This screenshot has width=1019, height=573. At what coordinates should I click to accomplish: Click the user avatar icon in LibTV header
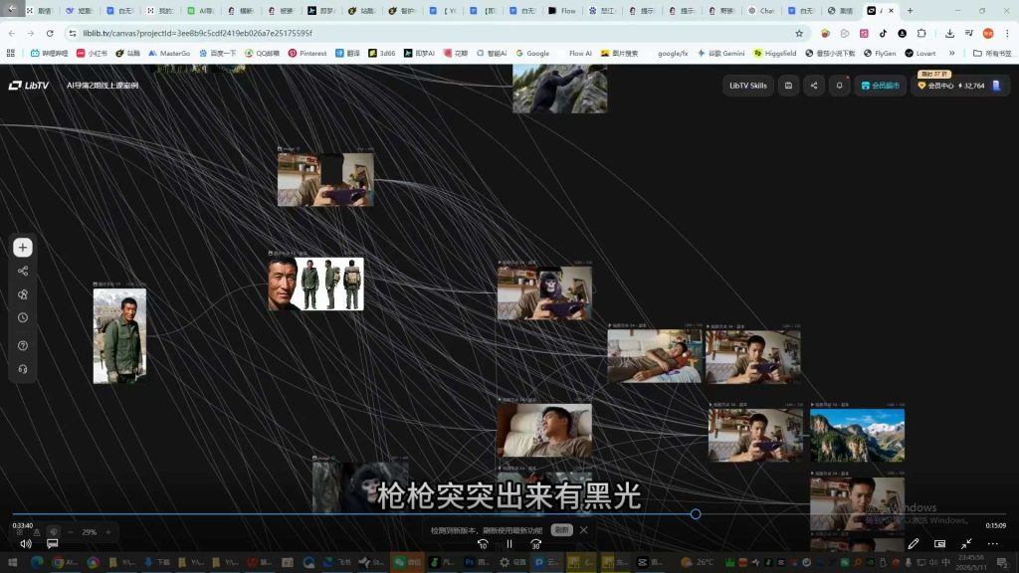[997, 86]
